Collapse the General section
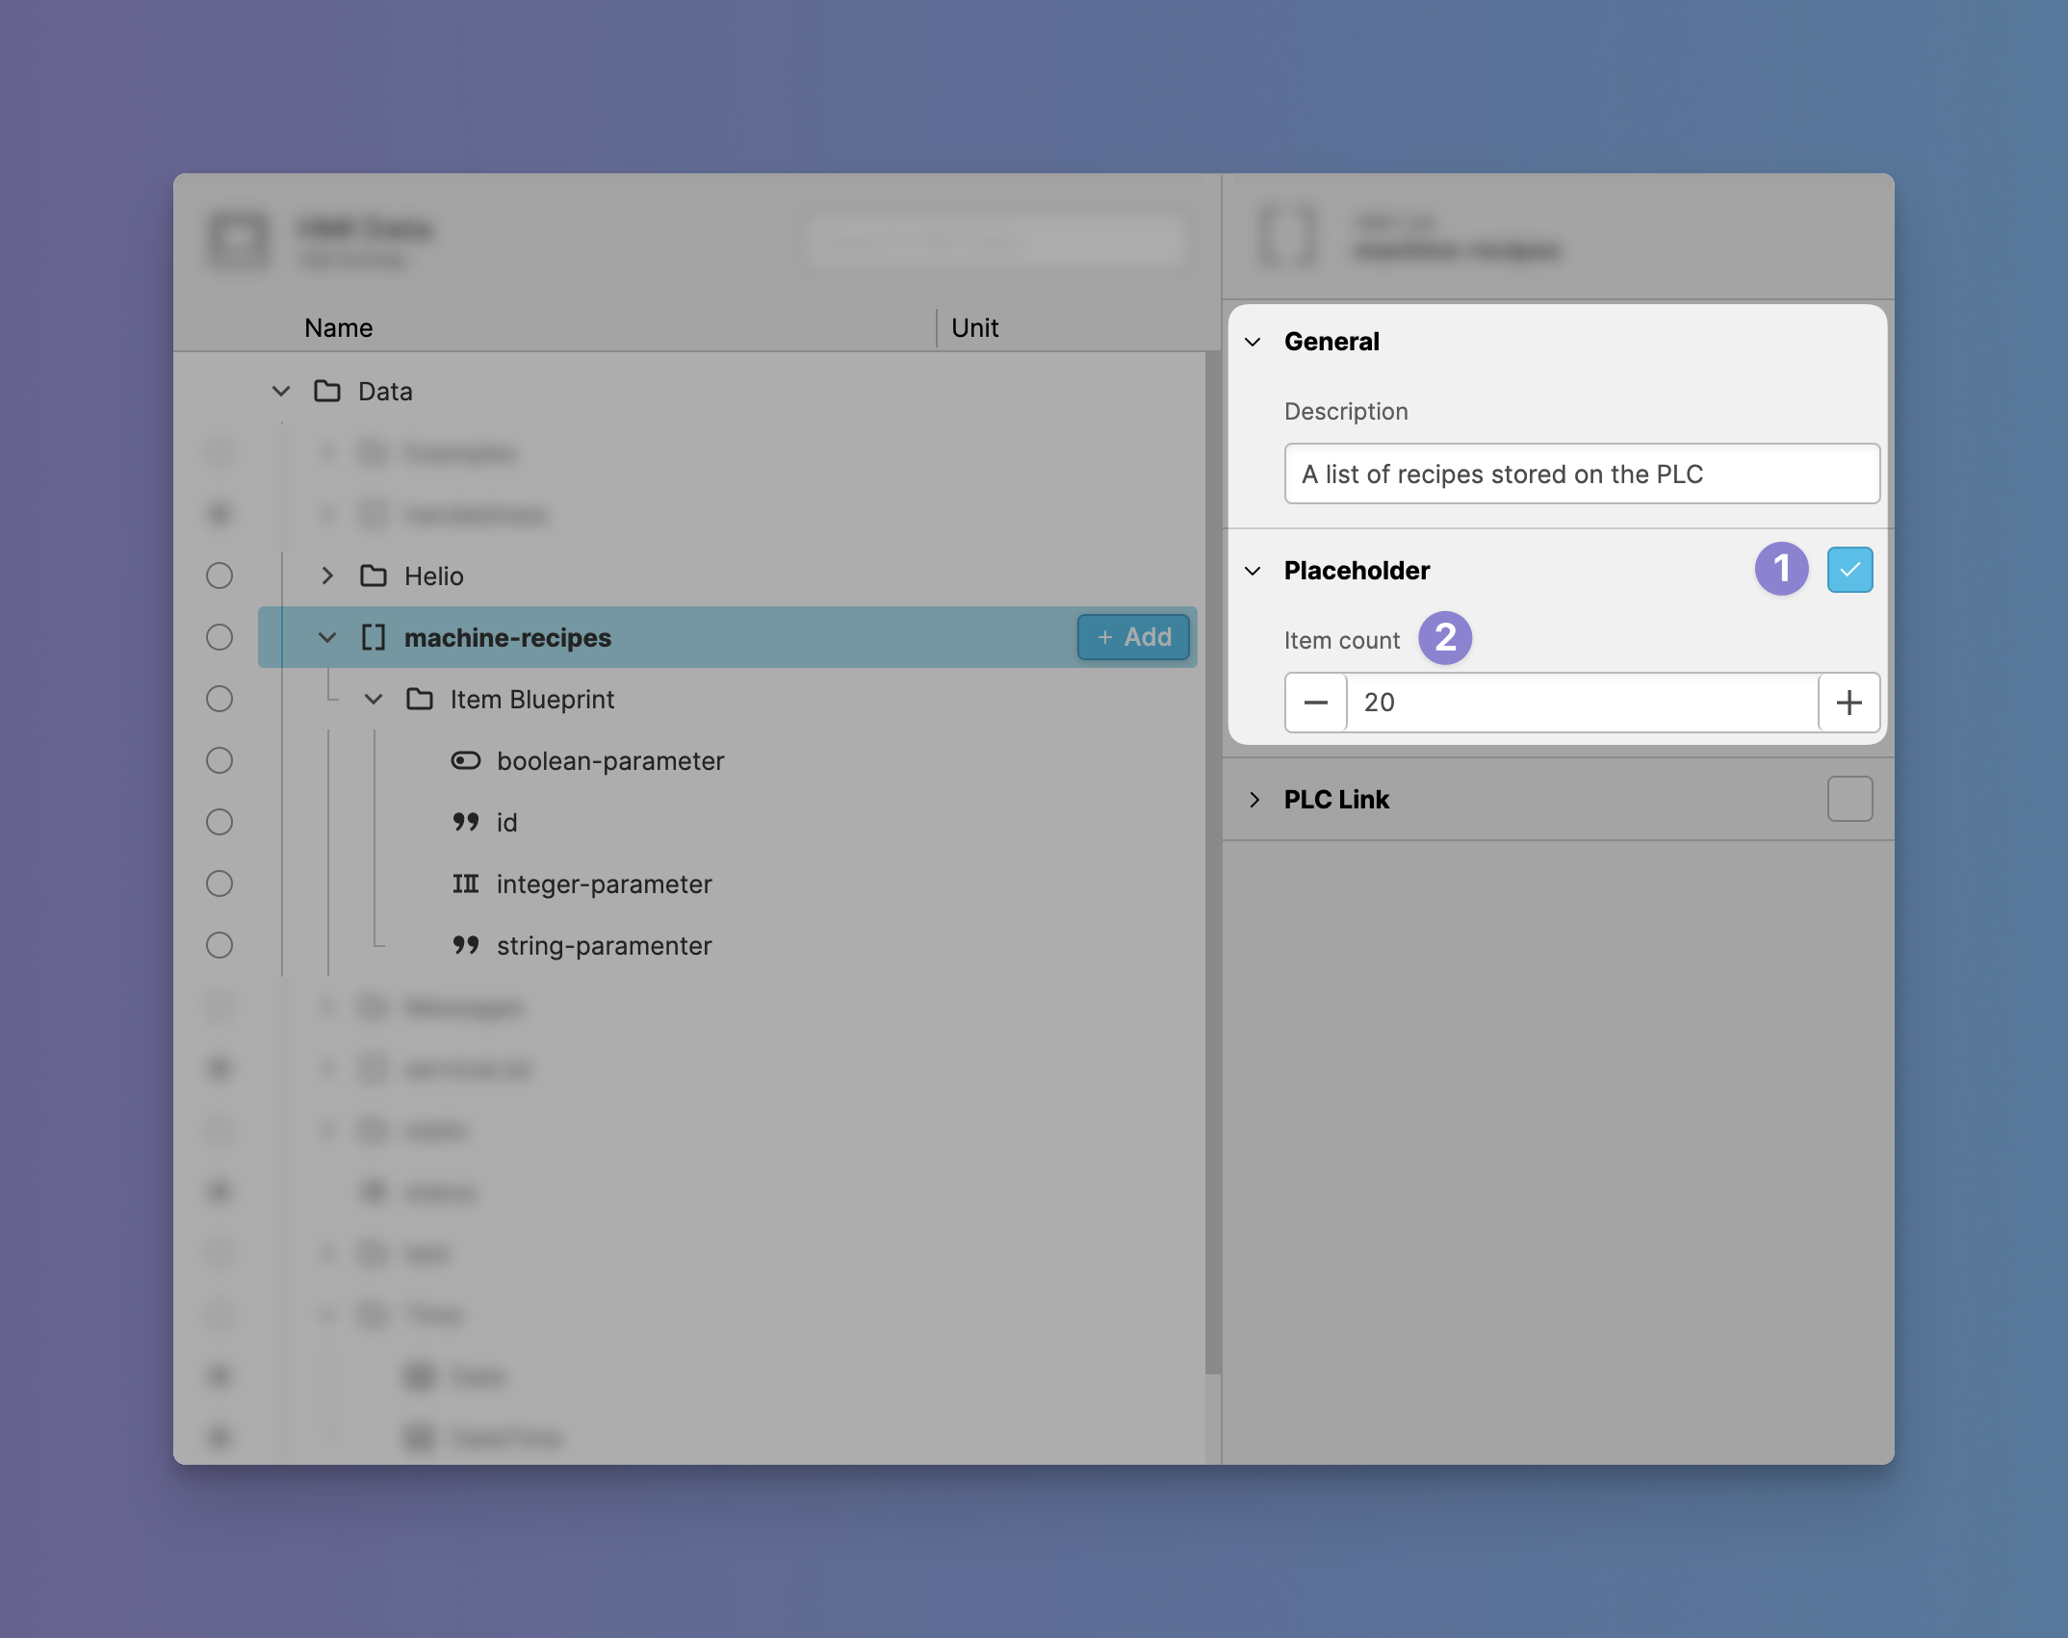2068x1638 pixels. 1254,342
